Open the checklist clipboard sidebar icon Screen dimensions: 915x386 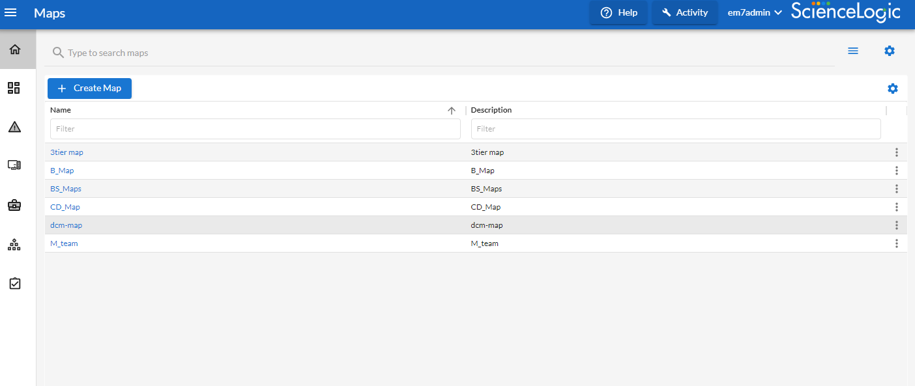(x=14, y=284)
